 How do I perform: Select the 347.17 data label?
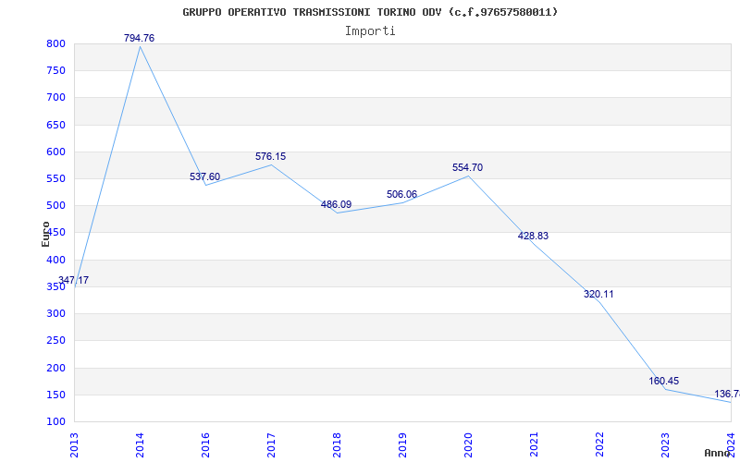(74, 281)
